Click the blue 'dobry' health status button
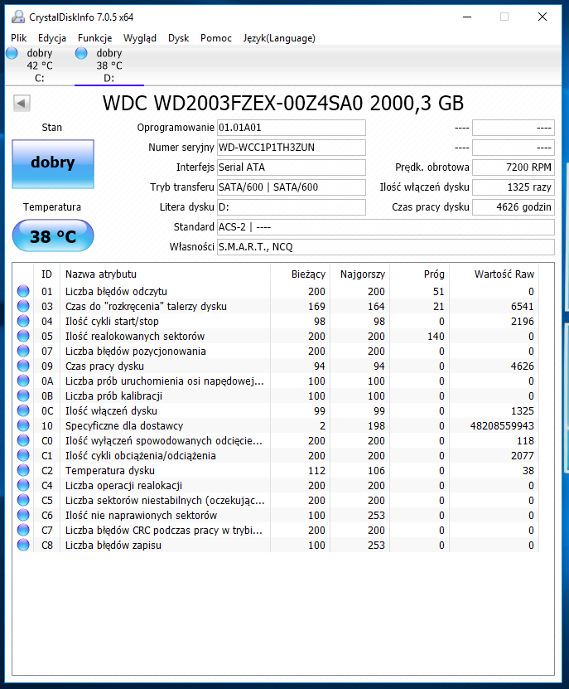 [x=53, y=164]
